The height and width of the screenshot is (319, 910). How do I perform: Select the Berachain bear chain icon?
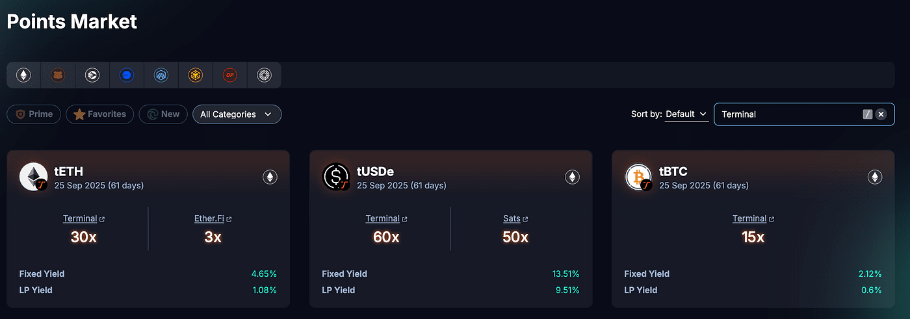coord(58,75)
